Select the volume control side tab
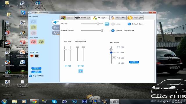The width and height of the screenshot is (186, 104). (x=56, y=22)
